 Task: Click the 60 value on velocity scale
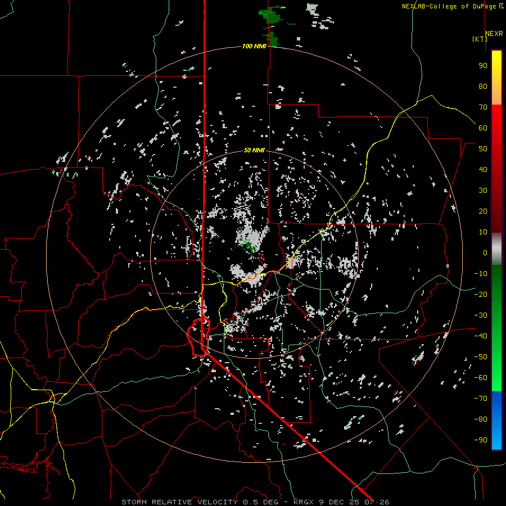pos(483,128)
